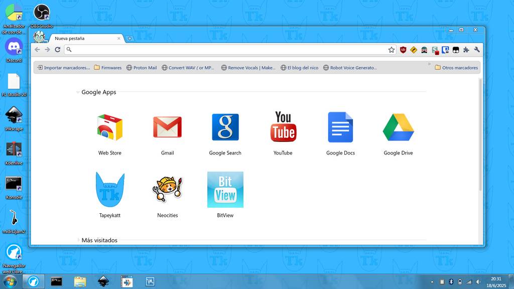Open the Otros marcadores bookmark folder

[x=456, y=68]
